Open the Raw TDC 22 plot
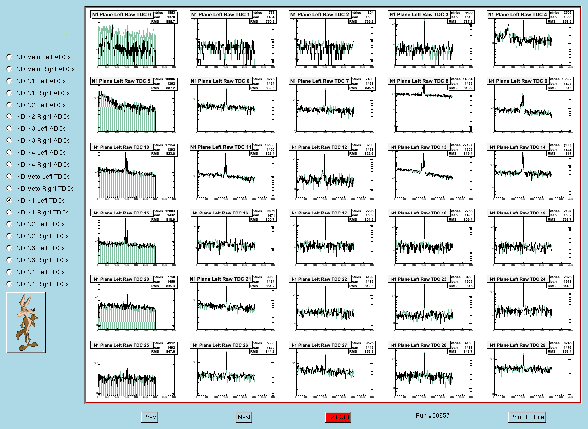This screenshot has height=429, width=588. point(331,304)
